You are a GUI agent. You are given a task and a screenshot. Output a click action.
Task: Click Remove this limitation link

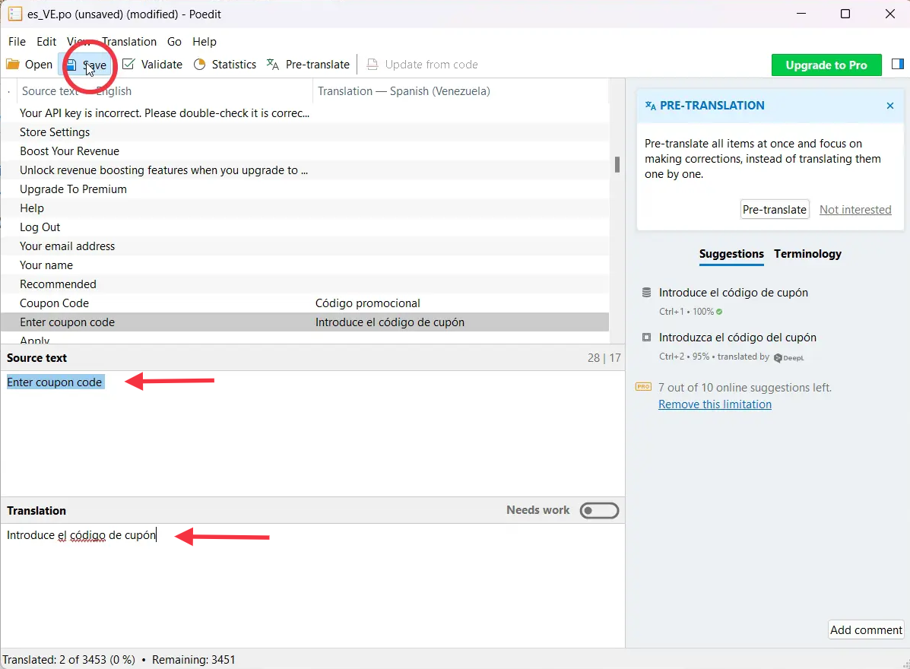(715, 404)
